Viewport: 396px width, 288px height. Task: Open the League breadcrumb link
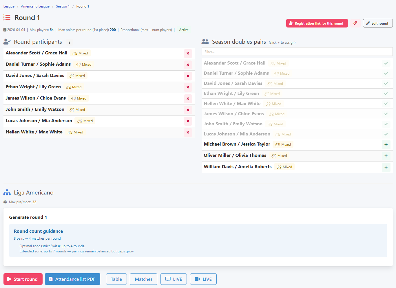pos(9,6)
